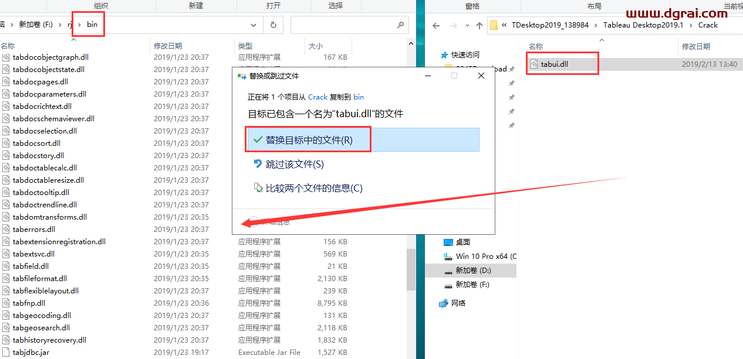This screenshot has height=359, width=743.
Task: Open the address bar dropdown arrow
Action: click(x=253, y=25)
